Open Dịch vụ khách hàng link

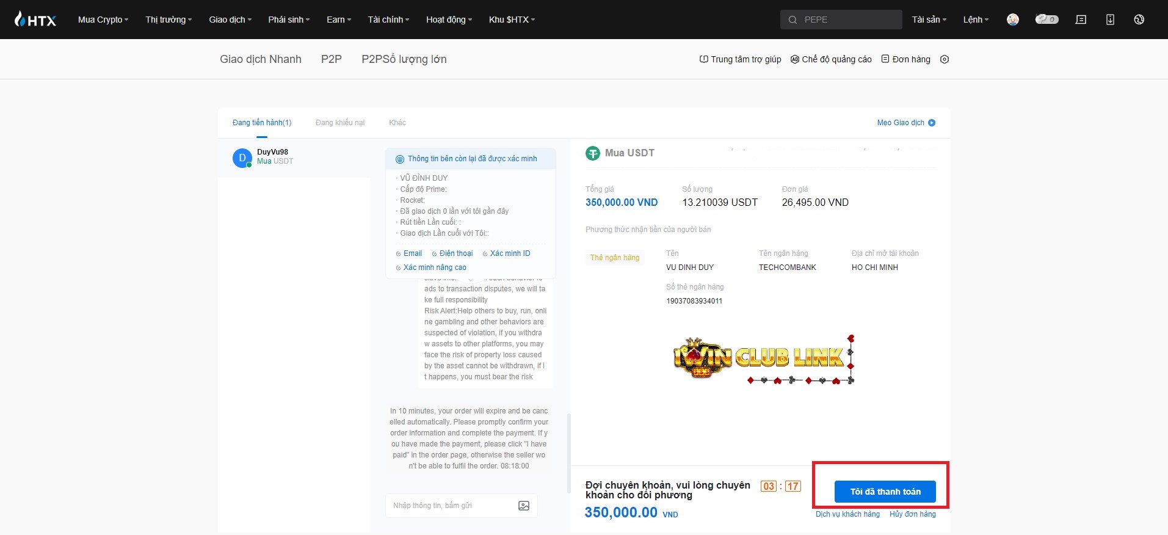847,514
